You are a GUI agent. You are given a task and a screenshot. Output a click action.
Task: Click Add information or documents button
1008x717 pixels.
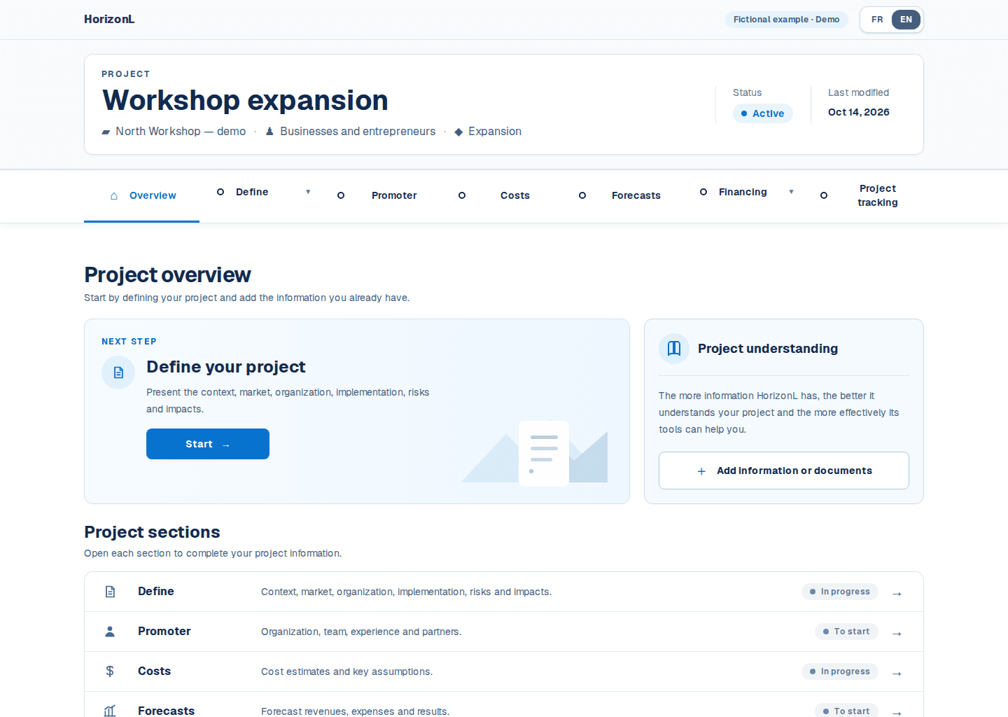pos(784,471)
